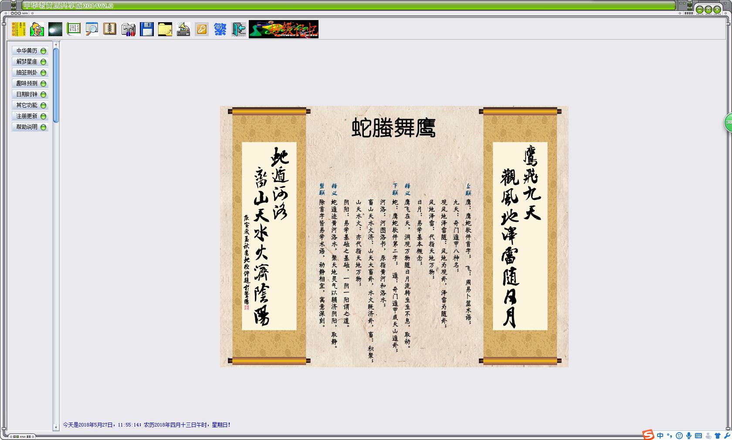Click the yellow almanac calendar toolbar icon

pyautogui.click(x=19, y=29)
